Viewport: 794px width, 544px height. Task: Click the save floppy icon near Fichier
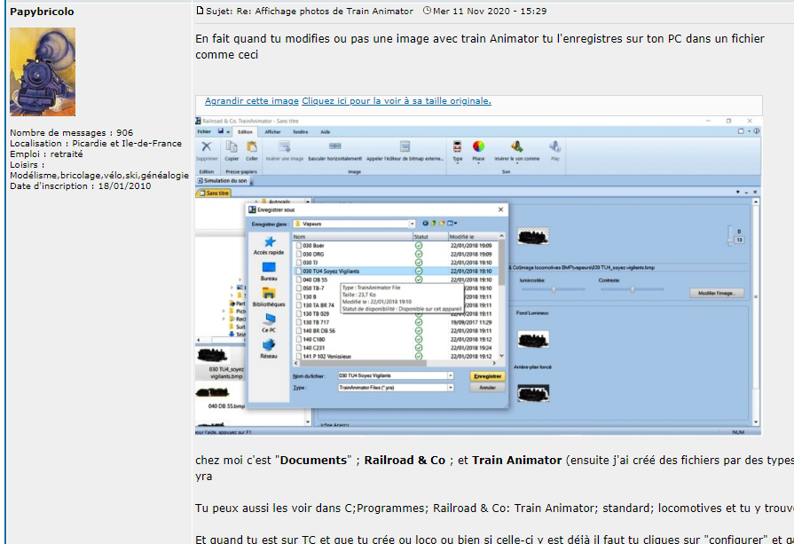[221, 131]
